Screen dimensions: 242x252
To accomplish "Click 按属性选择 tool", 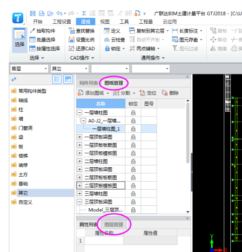I will coord(45,48).
